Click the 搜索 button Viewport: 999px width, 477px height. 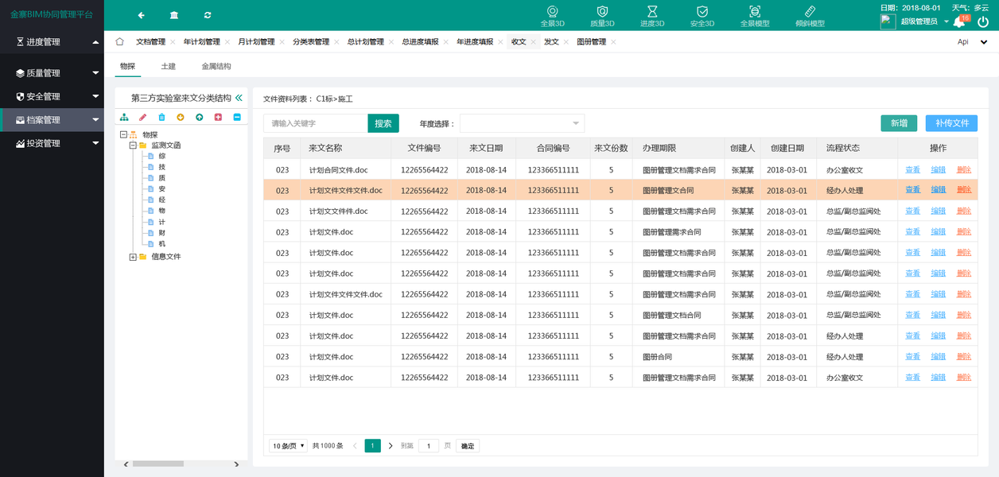tap(383, 123)
